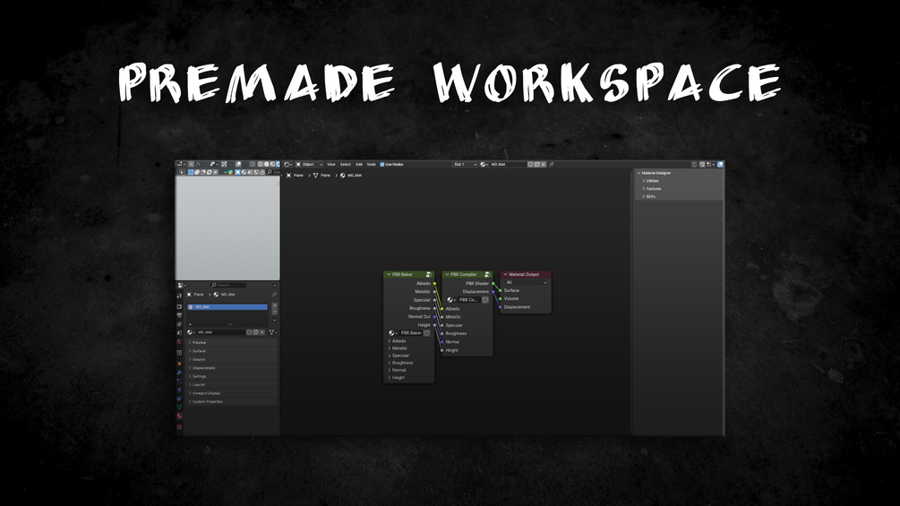Screen dimensions: 900x506
Task: Open the Output properties tab icon
Action: coord(179,315)
